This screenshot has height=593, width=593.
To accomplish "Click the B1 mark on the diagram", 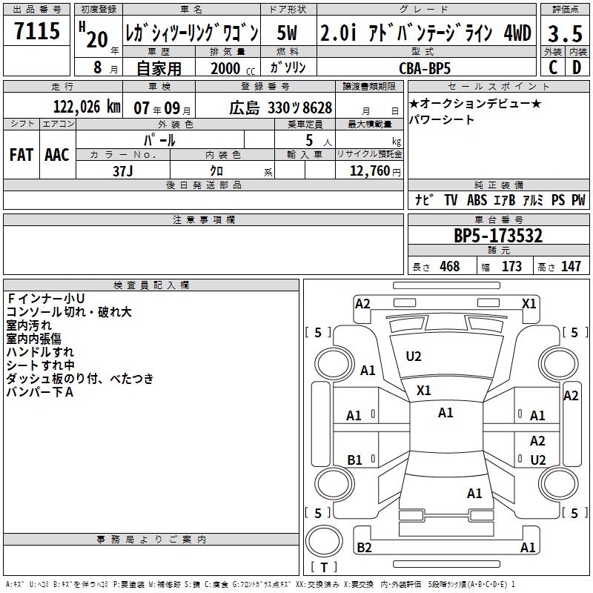I will coord(354,460).
